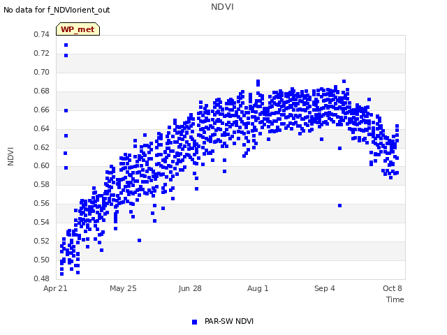Click the blue PAR-SW NDVI legend marker
The width and height of the screenshot is (447, 335).
pyautogui.click(x=194, y=322)
